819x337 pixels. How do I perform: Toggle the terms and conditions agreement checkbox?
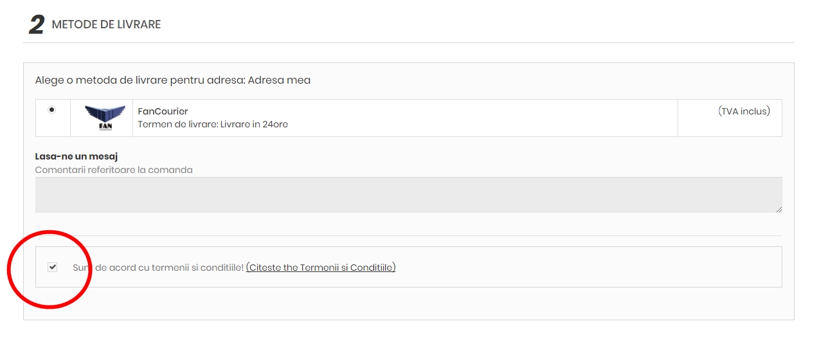point(53,267)
